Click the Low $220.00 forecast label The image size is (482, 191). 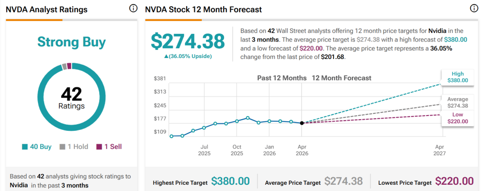(457, 118)
